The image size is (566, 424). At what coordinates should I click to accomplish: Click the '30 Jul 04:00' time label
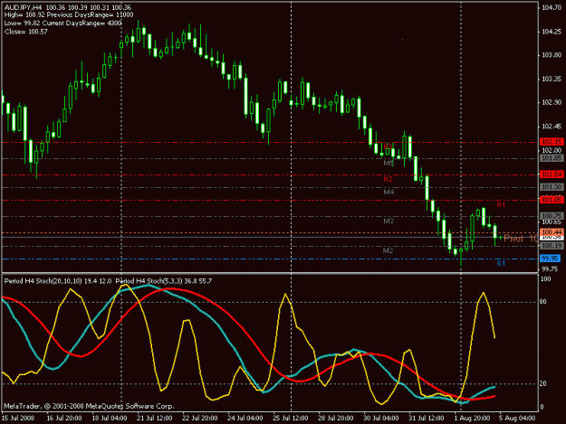point(381,418)
